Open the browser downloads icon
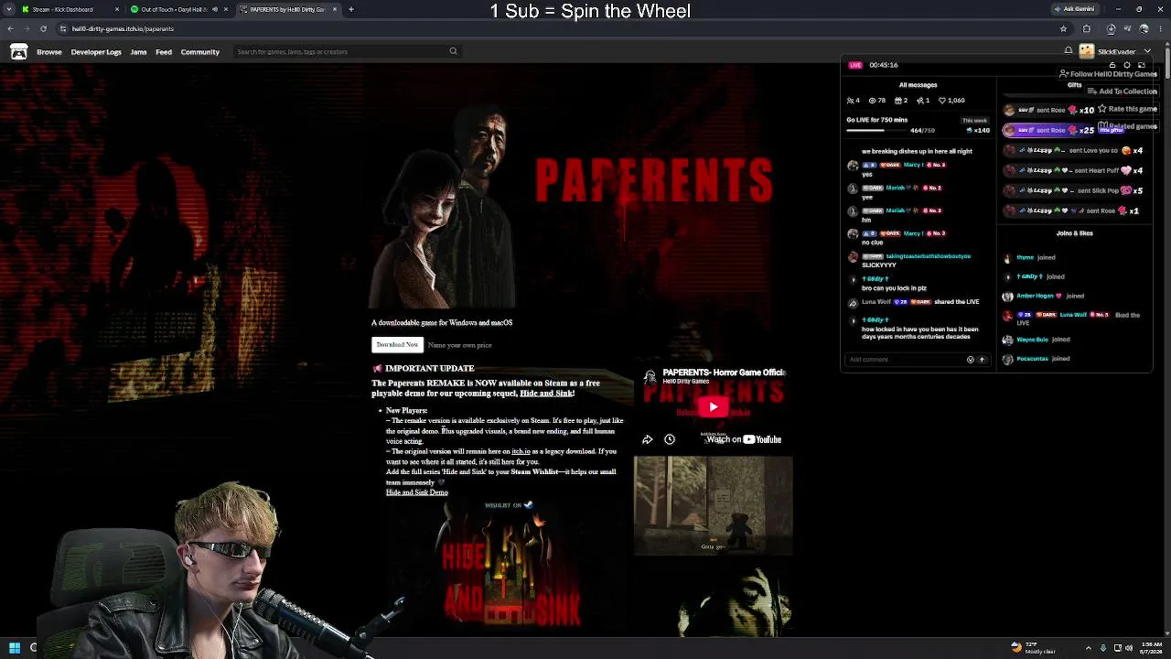This screenshot has height=659, width=1171. coord(1111,28)
